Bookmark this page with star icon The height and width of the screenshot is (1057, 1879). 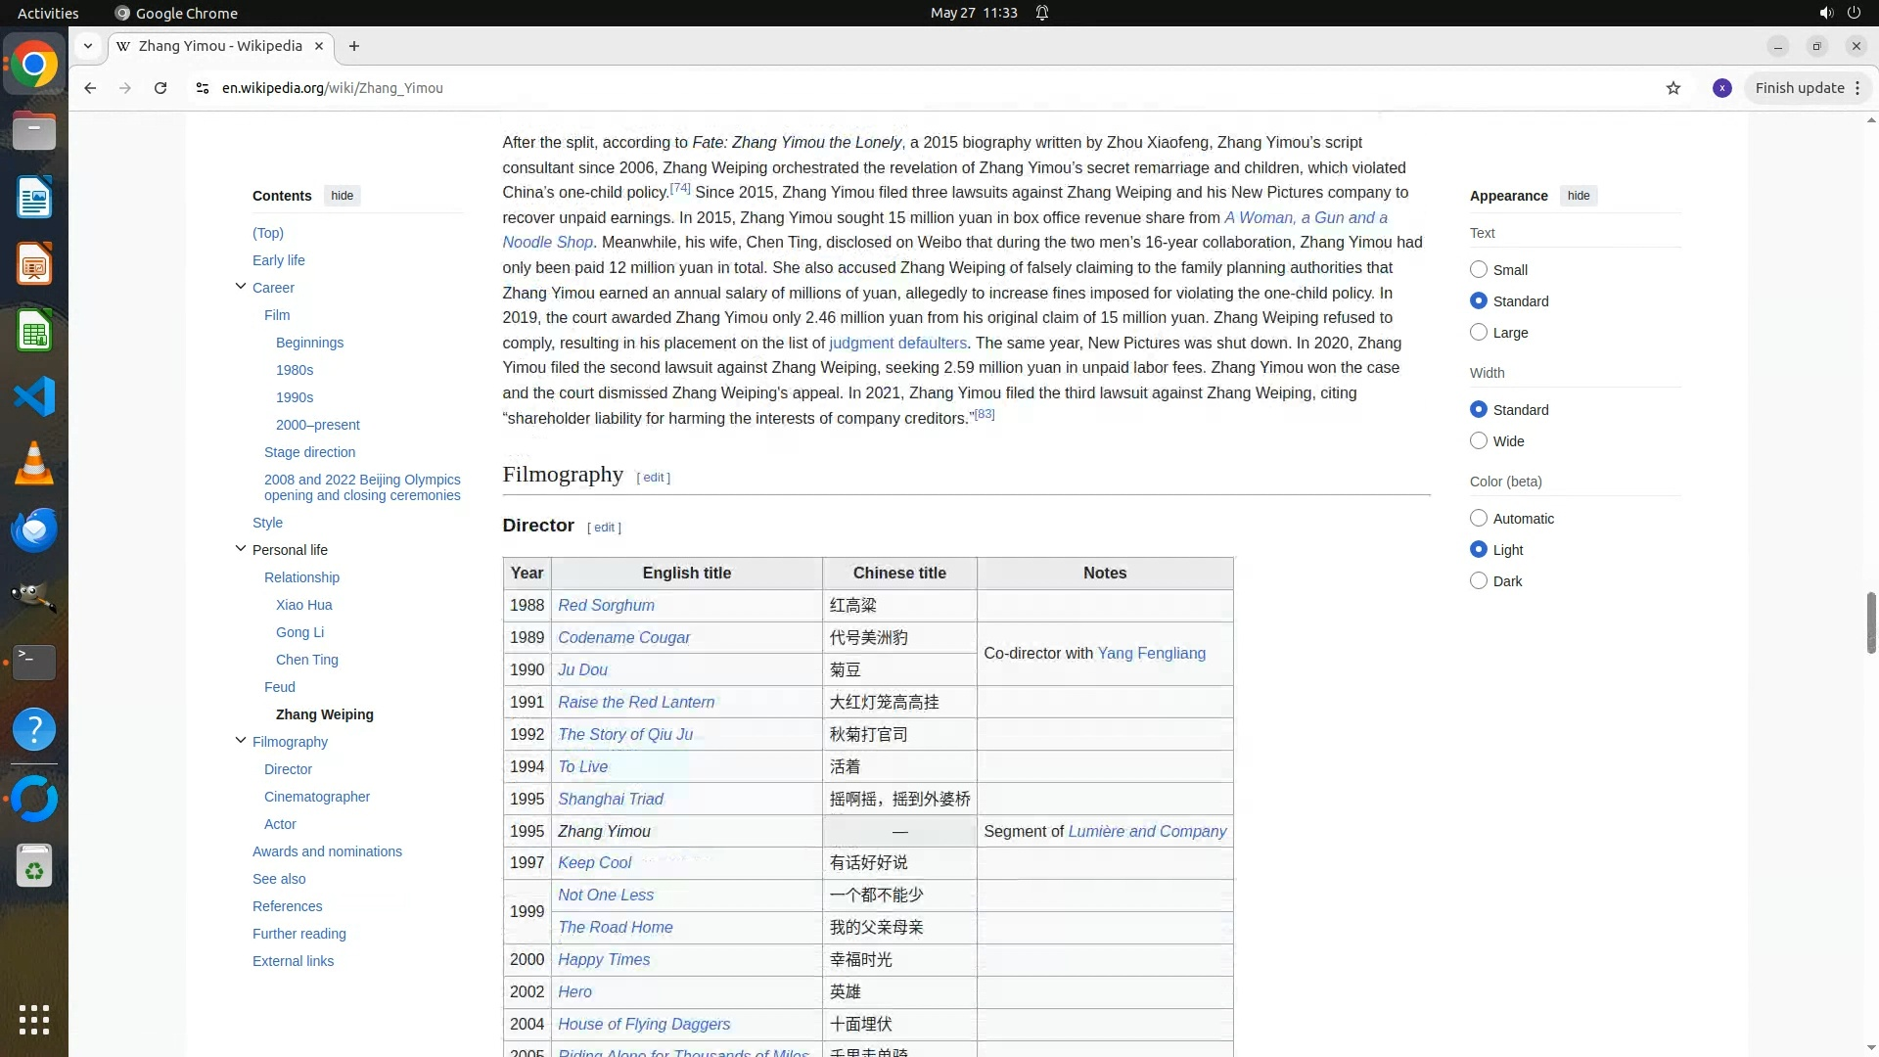[x=1673, y=88]
